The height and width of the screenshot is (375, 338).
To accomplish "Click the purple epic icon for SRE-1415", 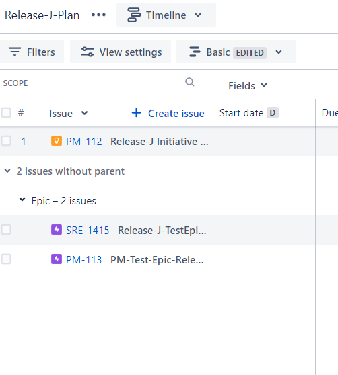I will tap(57, 230).
